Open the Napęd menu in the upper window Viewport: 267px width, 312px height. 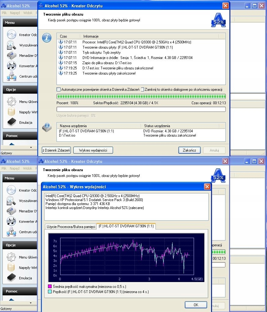(15, 13)
